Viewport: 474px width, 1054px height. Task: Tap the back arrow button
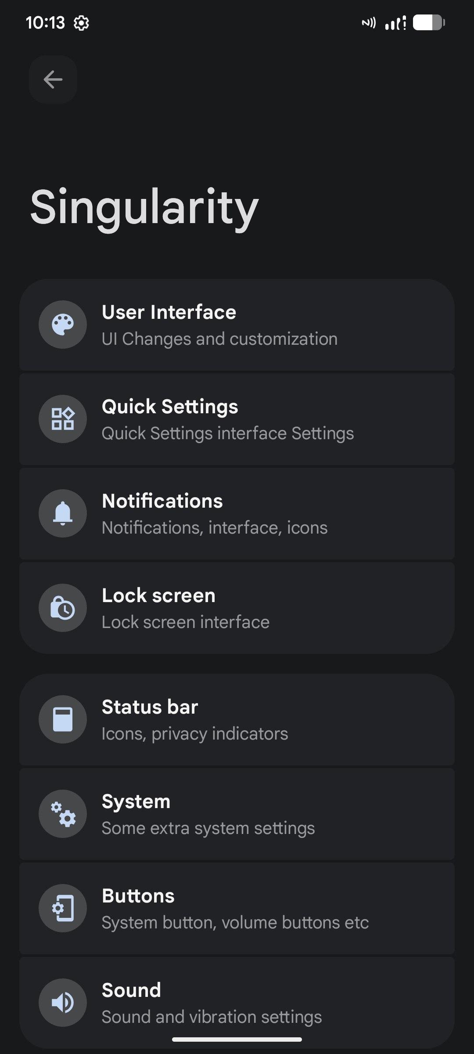(x=53, y=79)
